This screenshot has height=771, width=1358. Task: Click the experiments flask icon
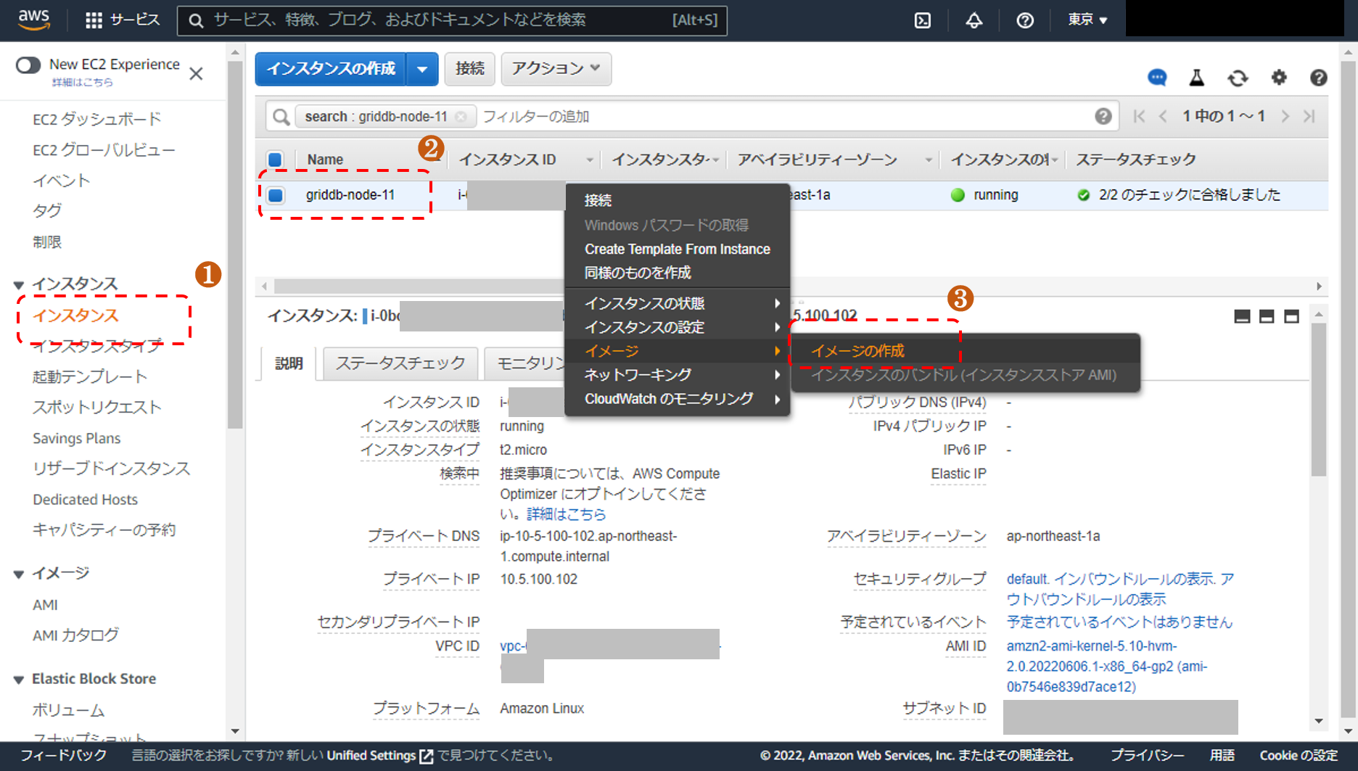click(1197, 78)
